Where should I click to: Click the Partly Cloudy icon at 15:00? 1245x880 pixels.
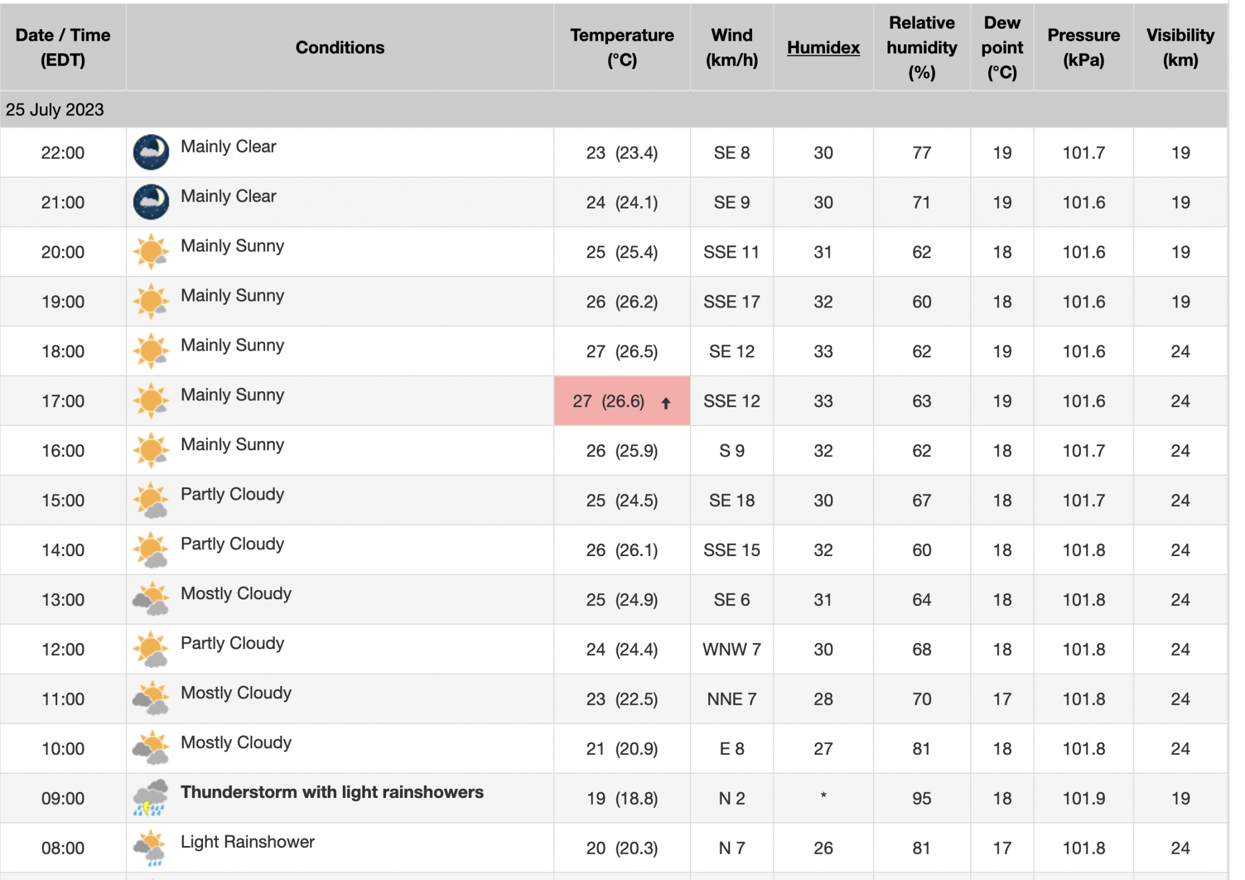pyautogui.click(x=151, y=500)
